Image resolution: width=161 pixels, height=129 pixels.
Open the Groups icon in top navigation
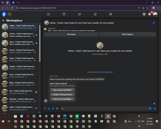tap(111, 14)
